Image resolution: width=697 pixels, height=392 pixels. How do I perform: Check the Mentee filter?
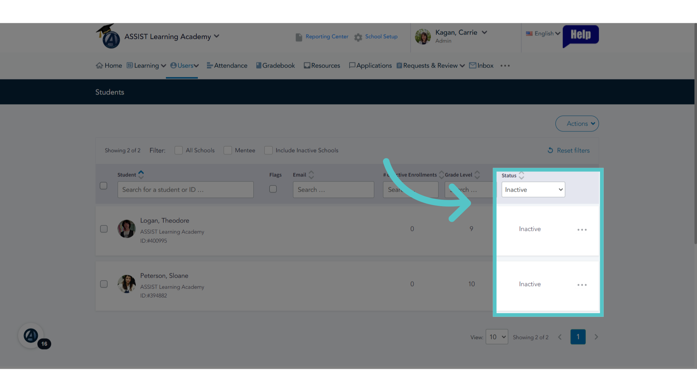pos(228,150)
